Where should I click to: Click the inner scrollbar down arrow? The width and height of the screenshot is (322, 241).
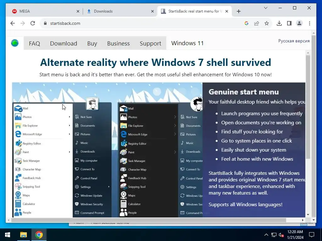click(308, 215)
